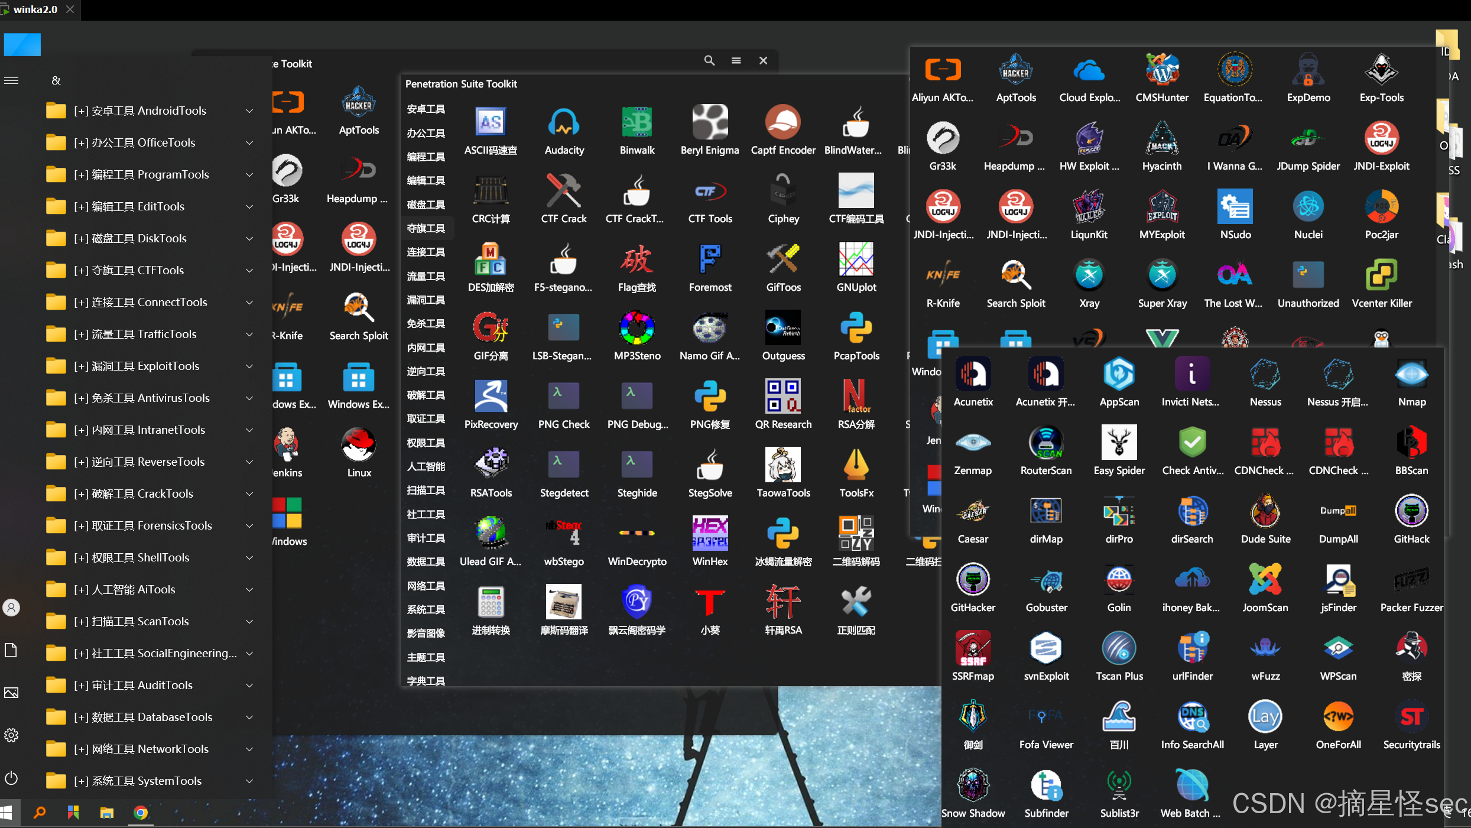Expand the ReverseTools folder chevron

(249, 462)
